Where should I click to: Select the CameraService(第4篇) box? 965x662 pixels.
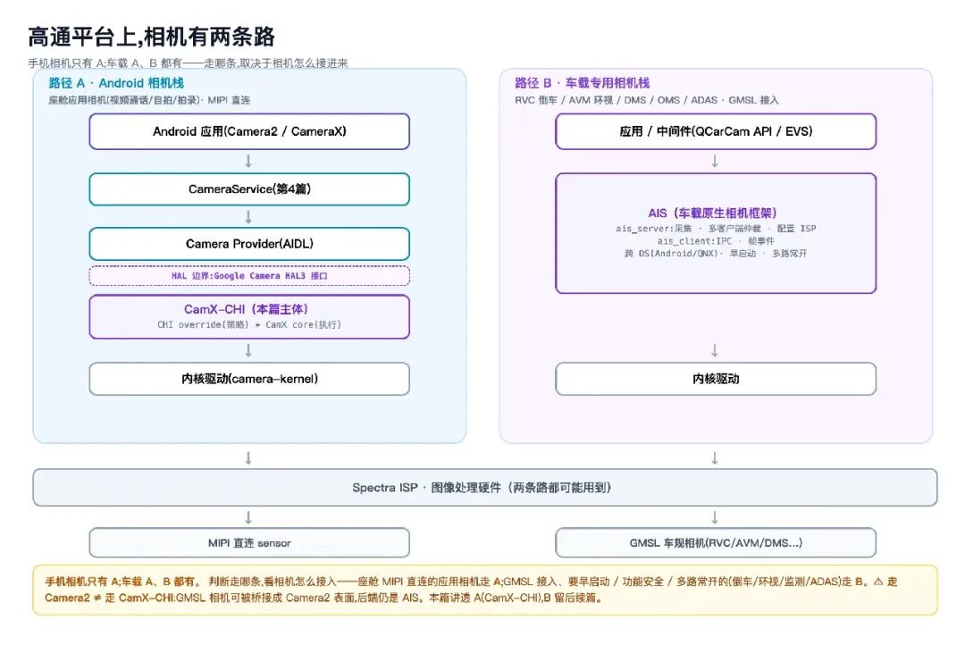coord(249,189)
